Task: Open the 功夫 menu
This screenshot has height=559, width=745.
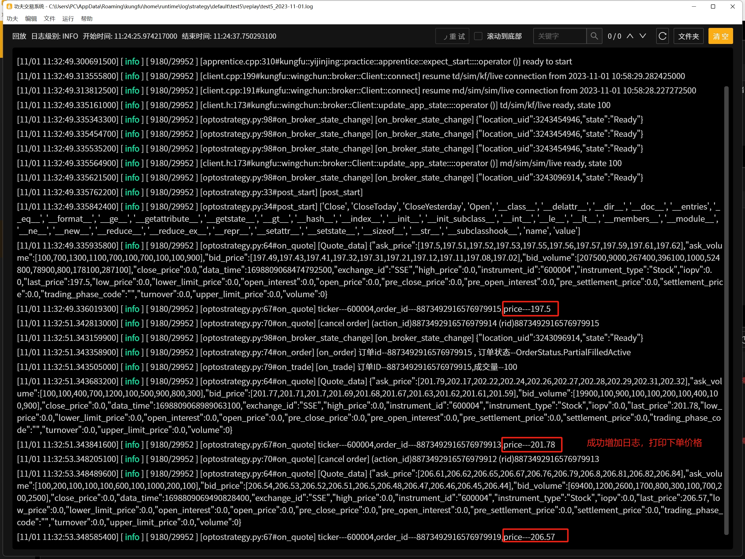Action: click(12, 19)
